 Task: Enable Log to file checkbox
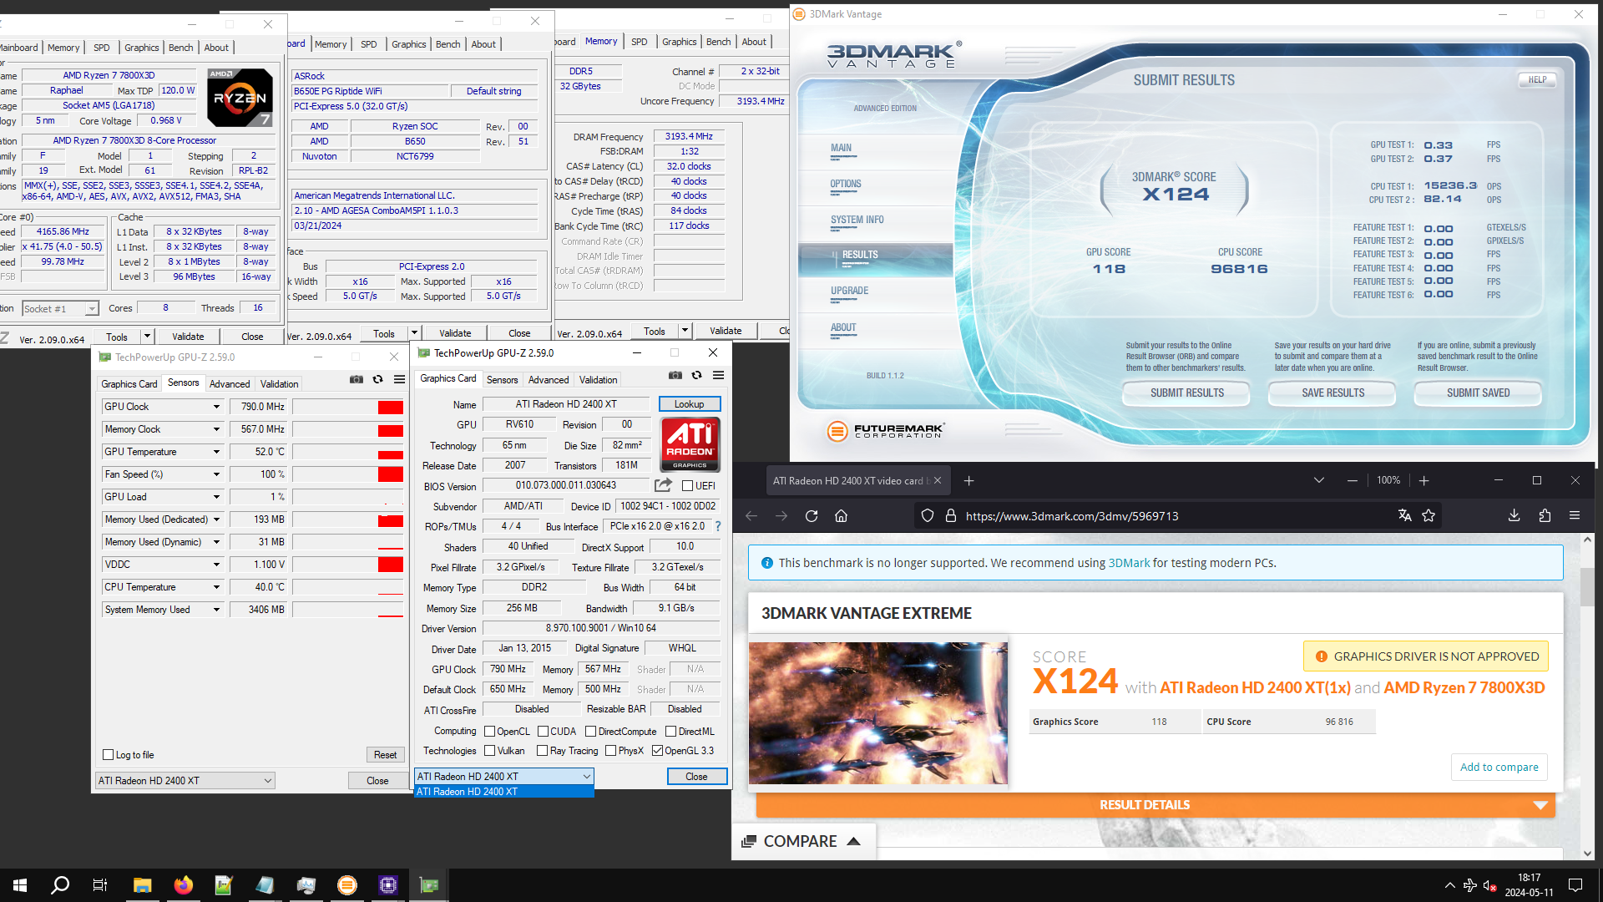point(108,755)
